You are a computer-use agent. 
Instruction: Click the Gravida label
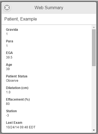coord(12,30)
